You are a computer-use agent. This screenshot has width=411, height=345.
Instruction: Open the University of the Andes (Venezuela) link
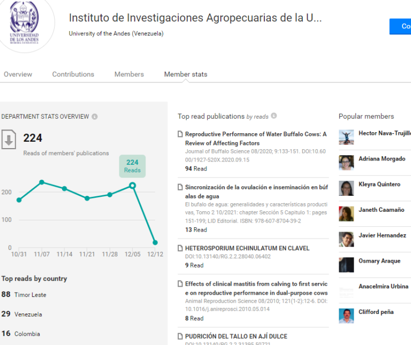[116, 34]
